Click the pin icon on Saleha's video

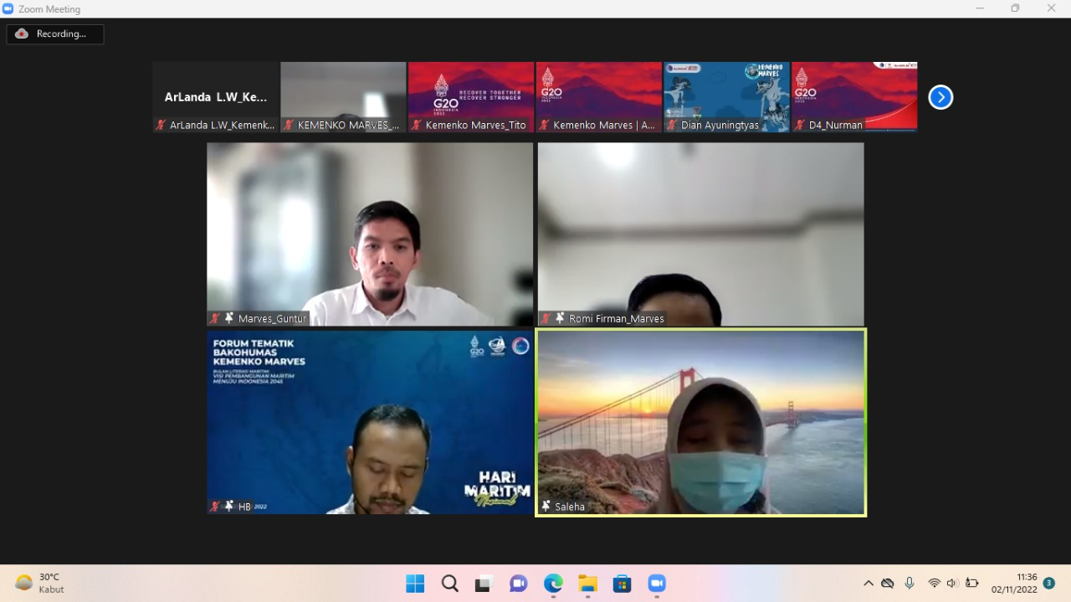tap(546, 507)
